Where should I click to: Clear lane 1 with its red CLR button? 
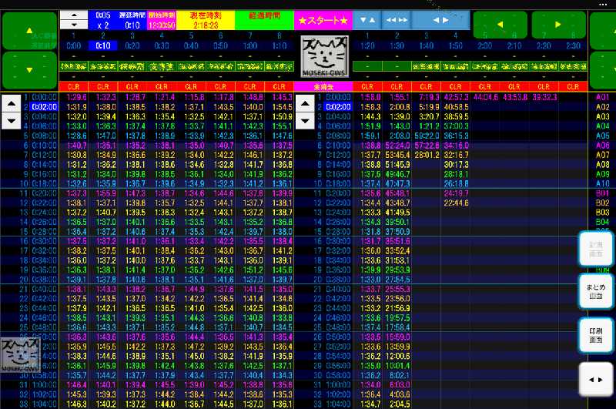75,86
